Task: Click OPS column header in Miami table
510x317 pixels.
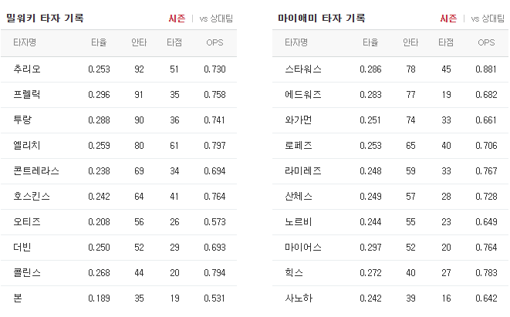Action: (x=486, y=42)
